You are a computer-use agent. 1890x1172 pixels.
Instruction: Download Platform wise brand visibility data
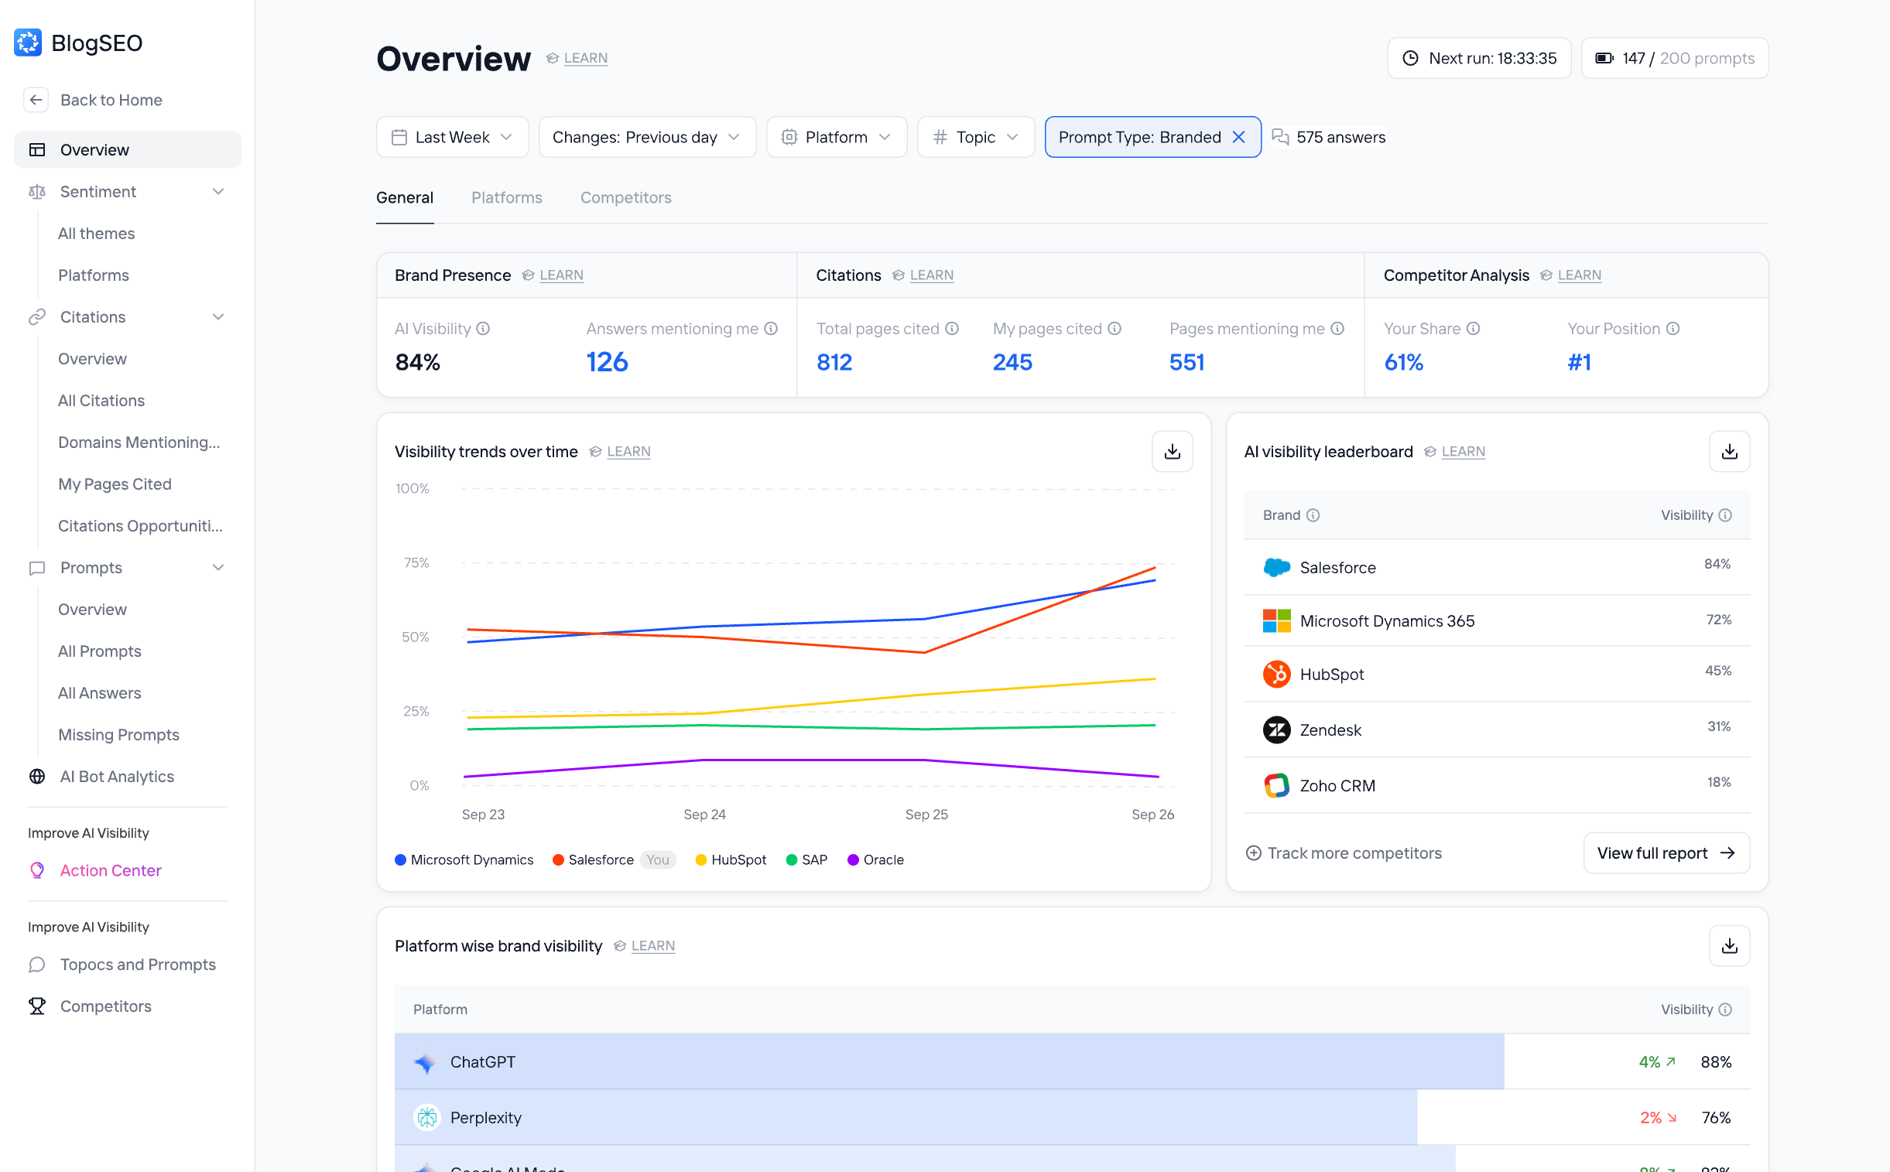tap(1729, 945)
